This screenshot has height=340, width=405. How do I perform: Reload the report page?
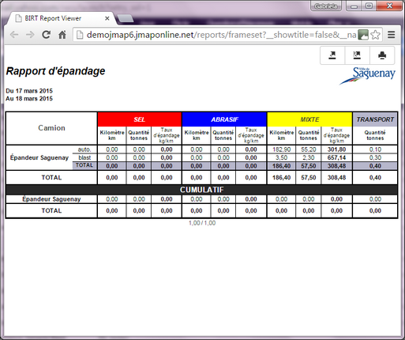(x=47, y=35)
